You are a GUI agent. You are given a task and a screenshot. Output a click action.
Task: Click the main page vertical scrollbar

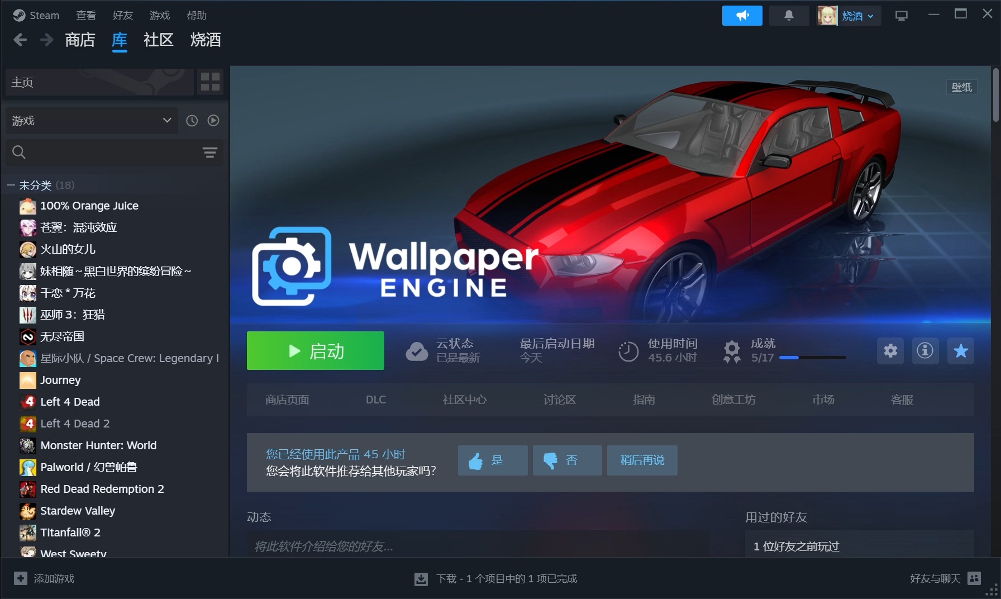[995, 95]
